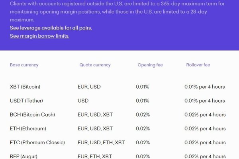Click the Bitcoin Cash opening fee value 0.02%
This screenshot has height=159, width=239.
(x=143, y=114)
